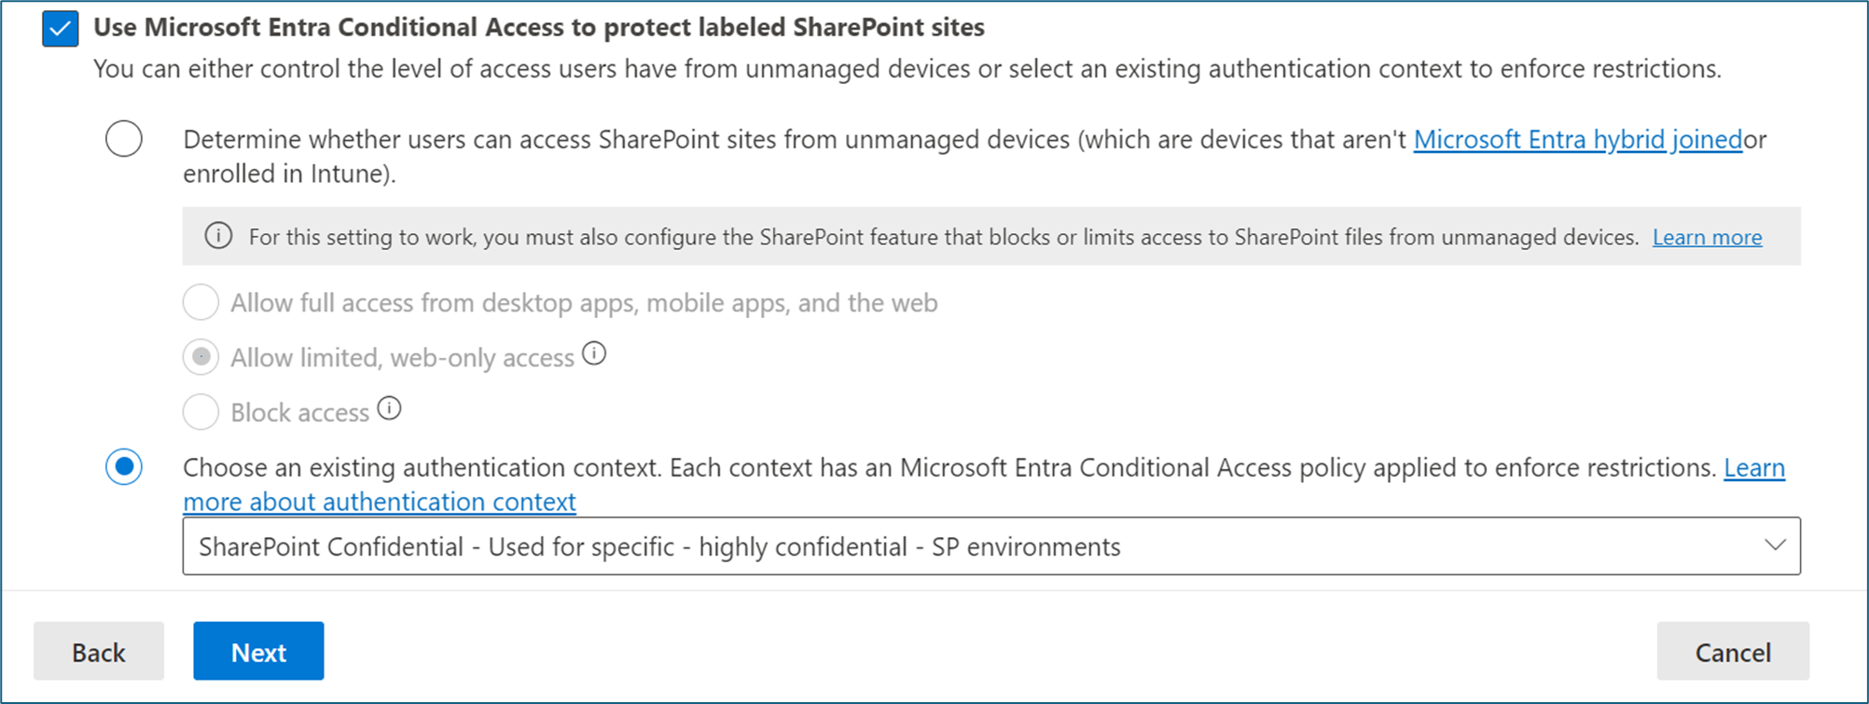Click the Back button
This screenshot has height=704, width=1869.
(99, 652)
